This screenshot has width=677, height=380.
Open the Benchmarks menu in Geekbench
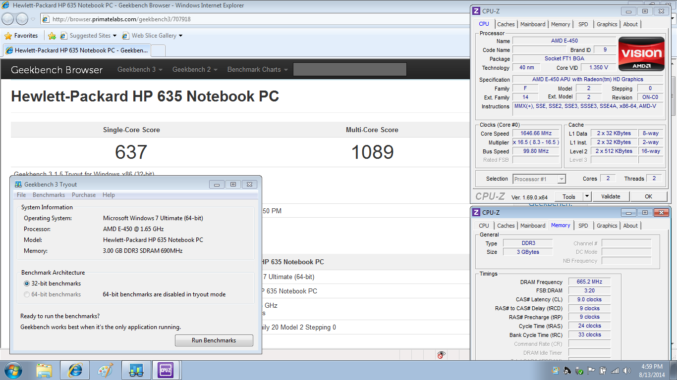pyautogui.click(x=49, y=195)
